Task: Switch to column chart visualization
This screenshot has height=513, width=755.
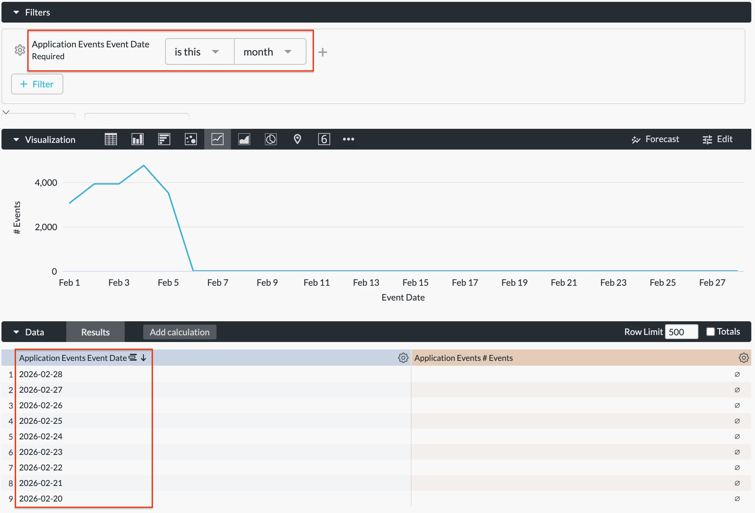Action: tap(137, 139)
